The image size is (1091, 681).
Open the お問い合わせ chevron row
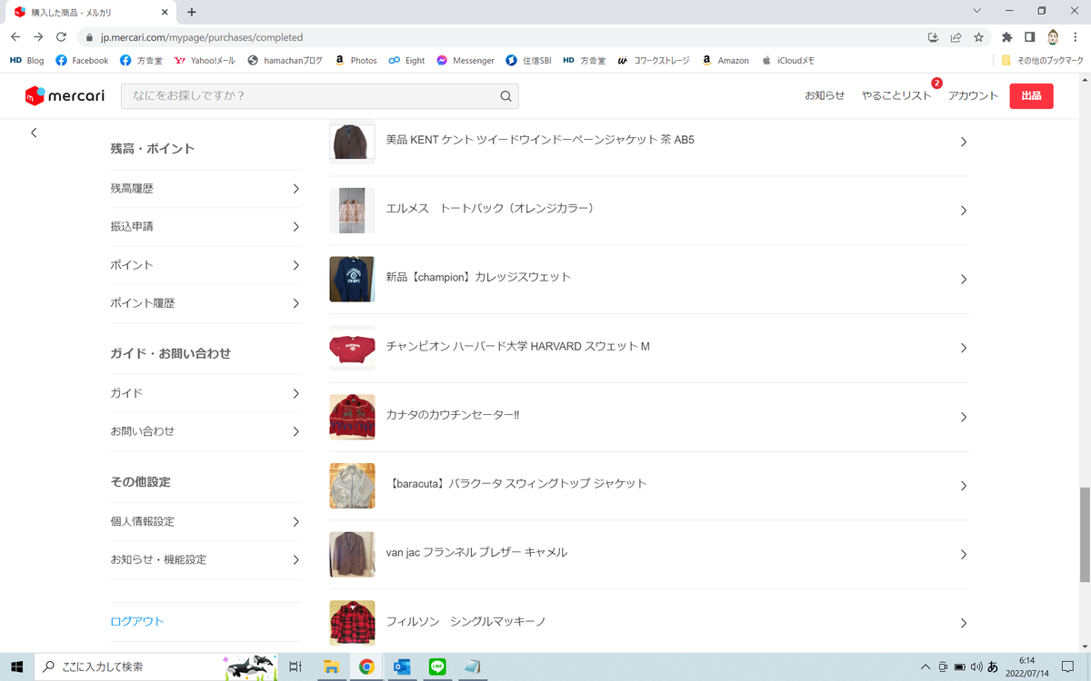tap(205, 431)
